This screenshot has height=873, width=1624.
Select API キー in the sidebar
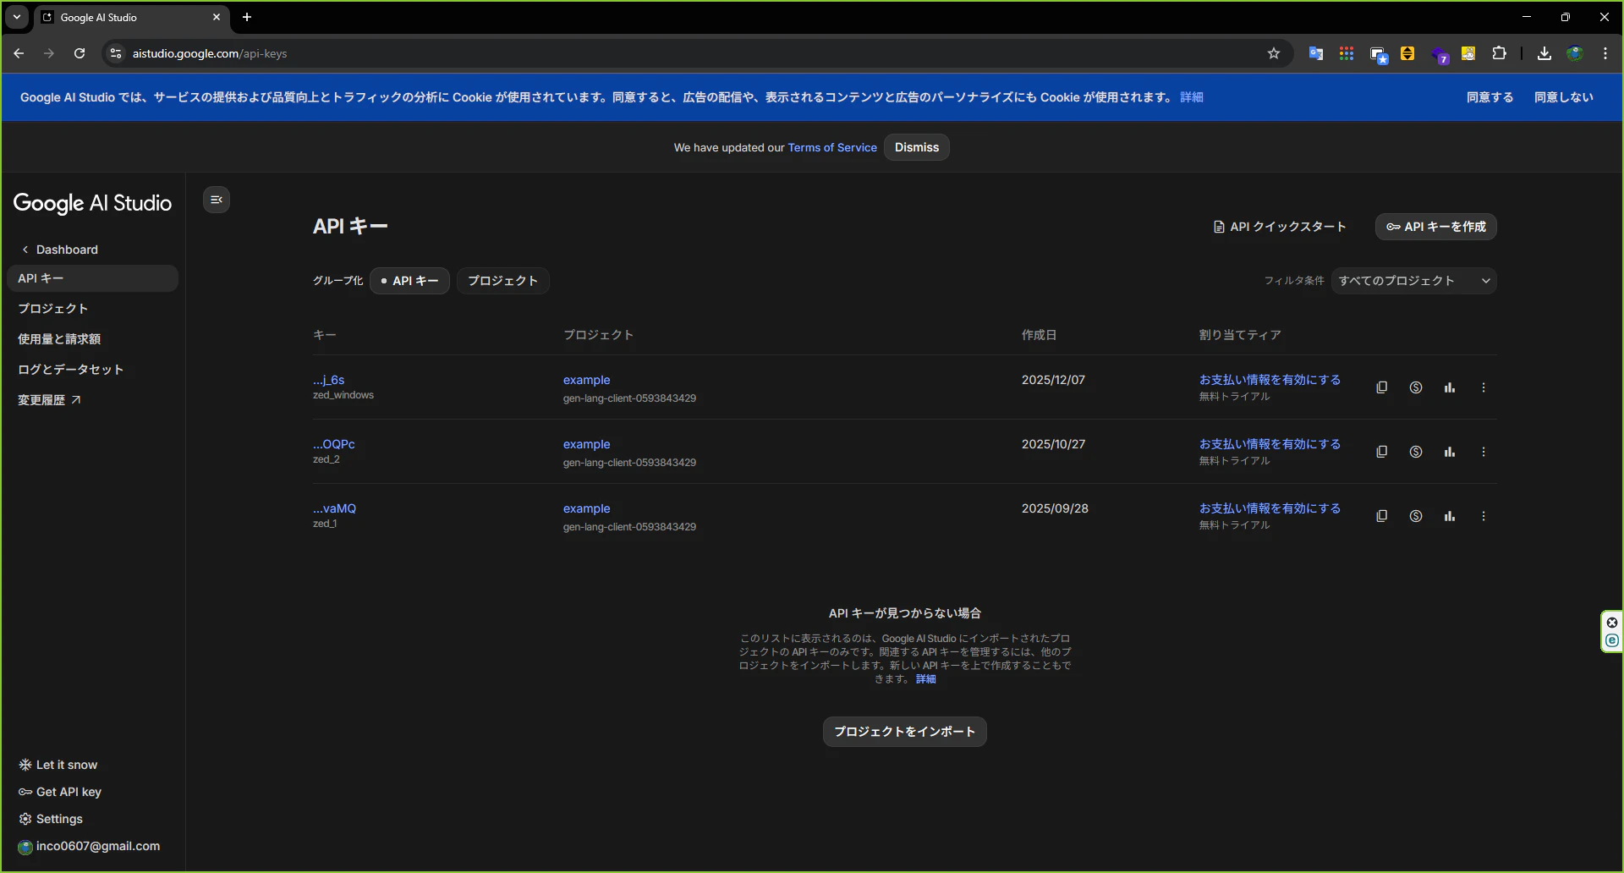tap(92, 278)
